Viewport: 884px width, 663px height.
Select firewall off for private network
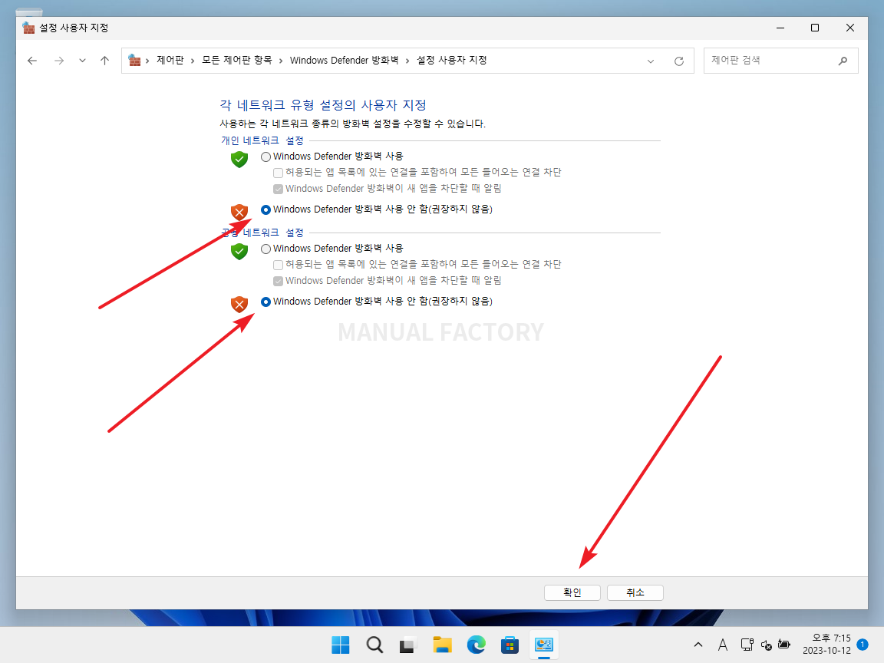266,209
